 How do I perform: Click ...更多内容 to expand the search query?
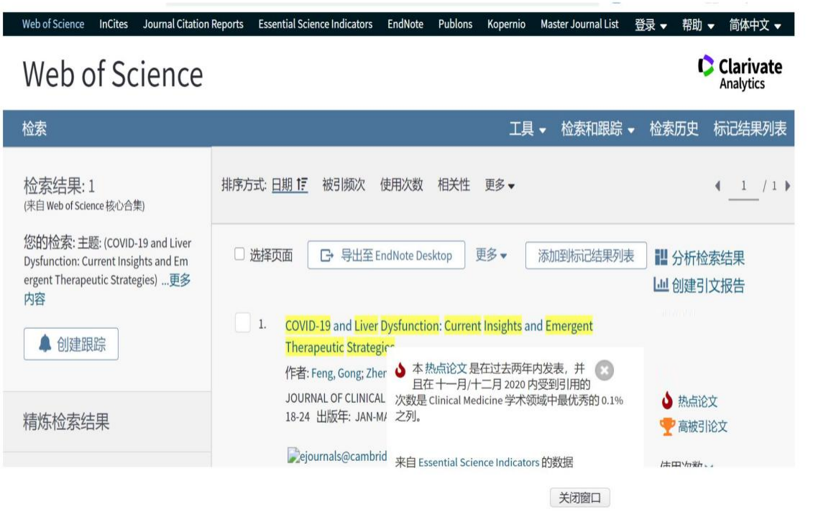pyautogui.click(x=107, y=289)
